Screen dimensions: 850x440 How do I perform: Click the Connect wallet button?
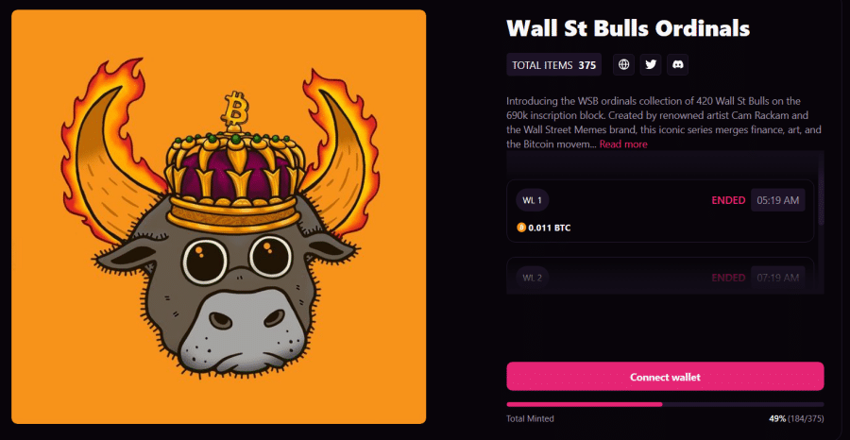click(x=665, y=377)
